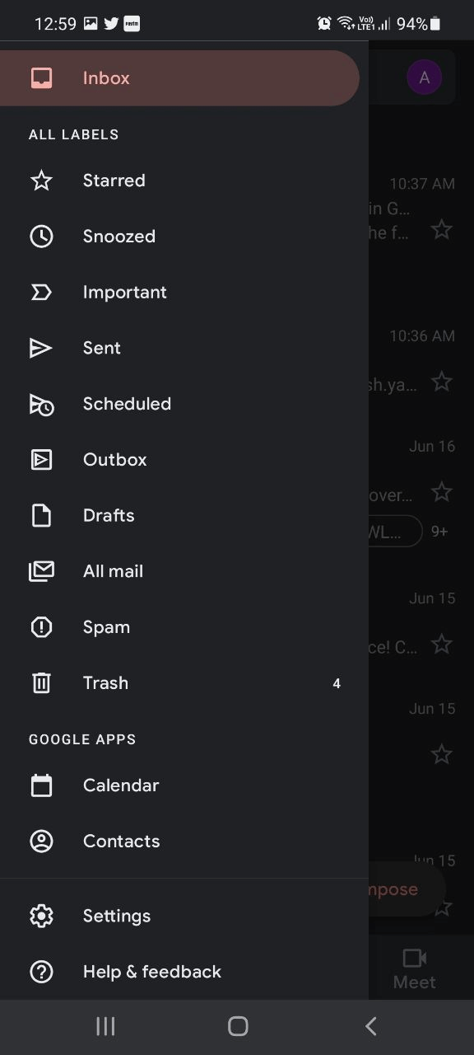
Task: Star the 10:37 AM email
Action: [442, 230]
